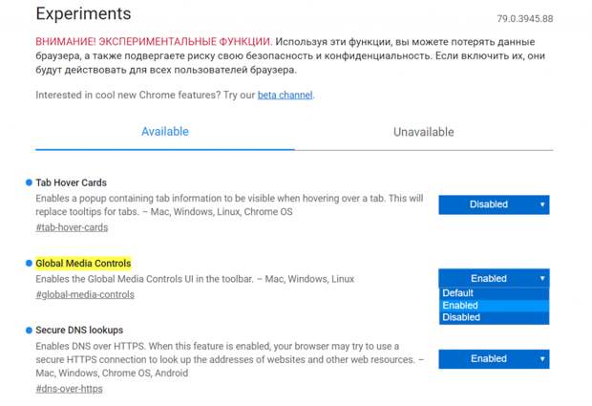
Task: Click the arrow on Secure DNS lookups dropdown
Action: pyautogui.click(x=542, y=359)
